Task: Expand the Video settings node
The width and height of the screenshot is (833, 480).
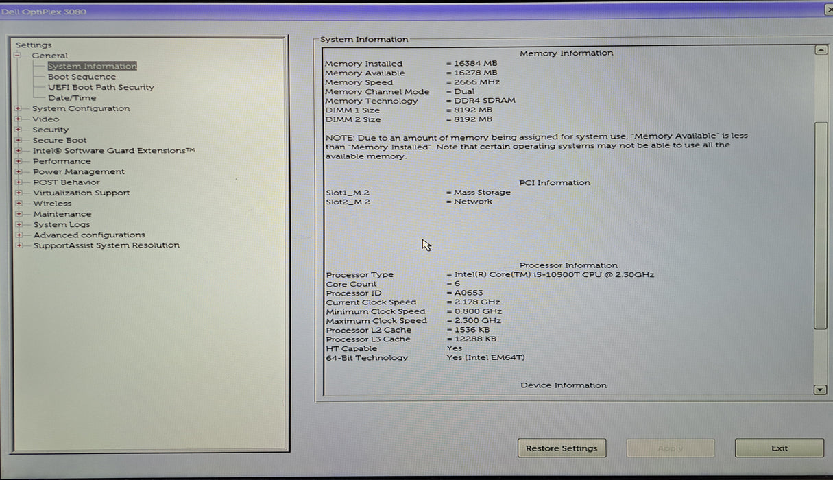Action: coord(18,119)
